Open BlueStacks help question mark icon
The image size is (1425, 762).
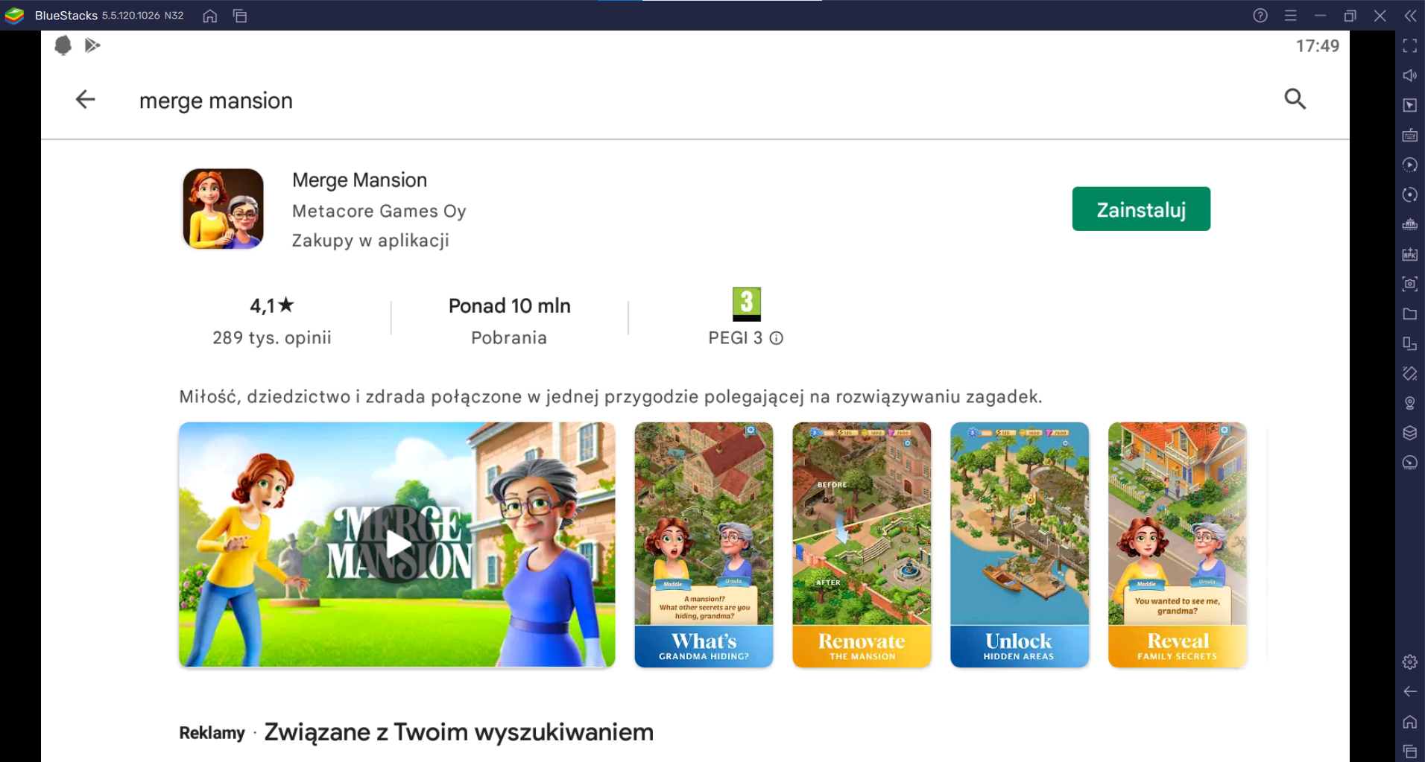[x=1260, y=16]
